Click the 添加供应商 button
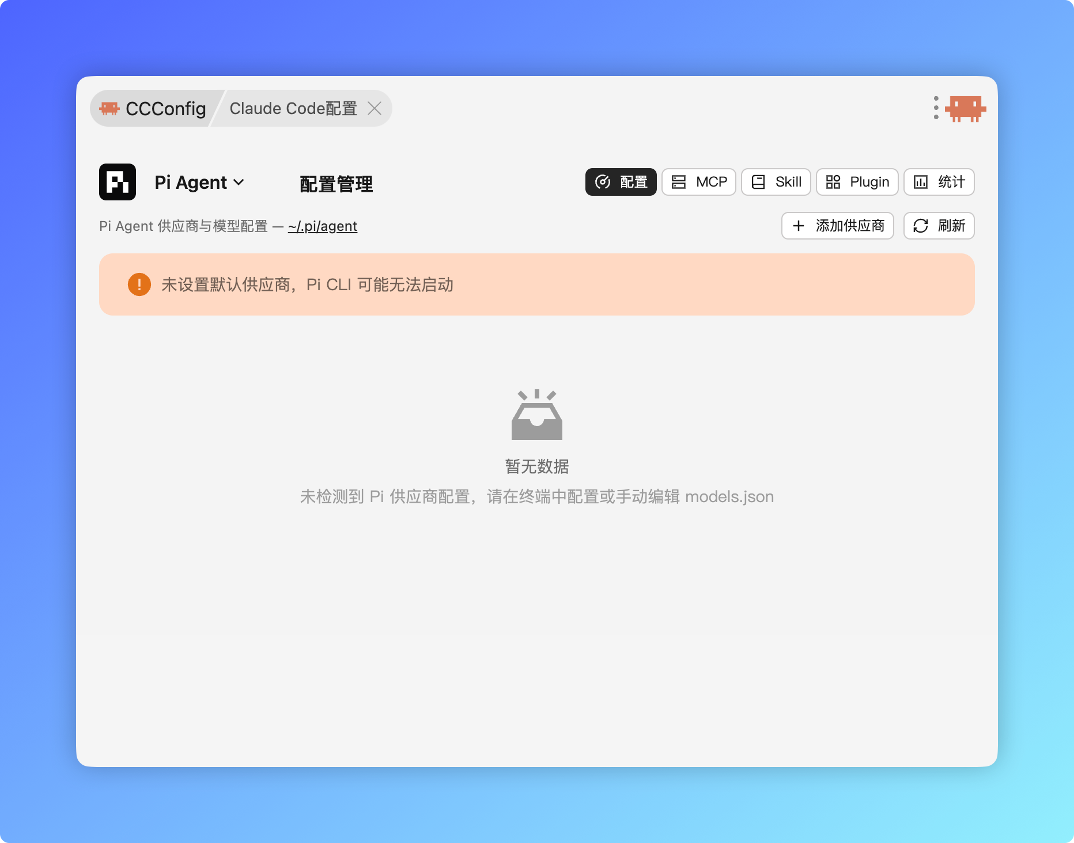The image size is (1074, 843). click(838, 226)
